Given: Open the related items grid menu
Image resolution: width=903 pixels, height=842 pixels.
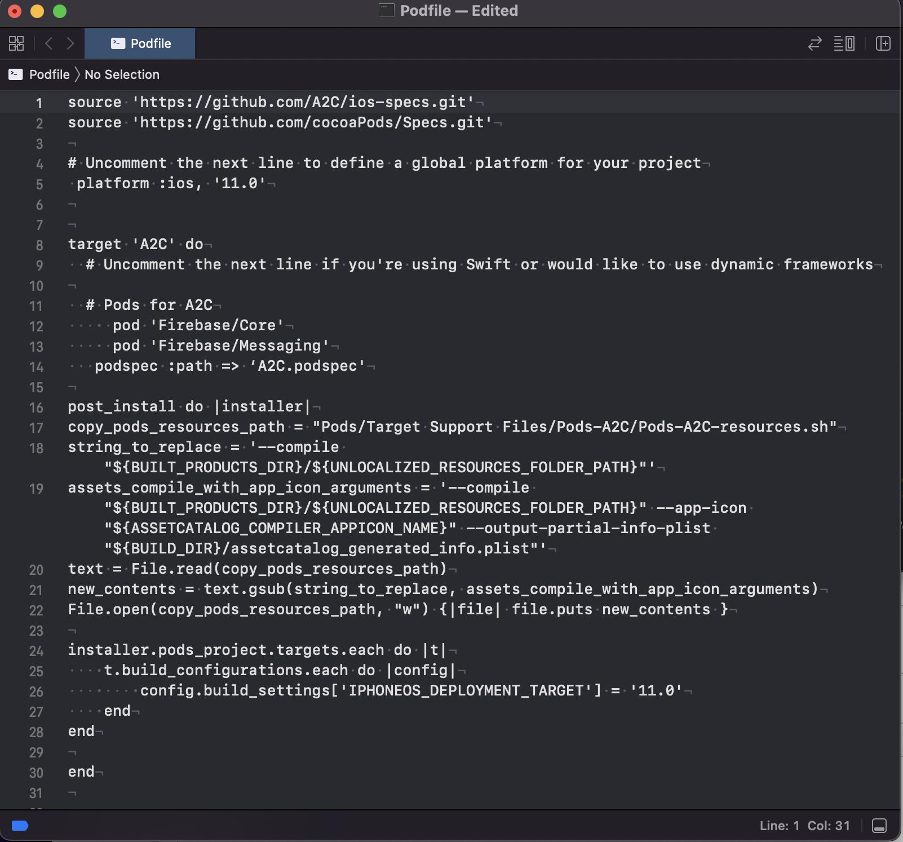Looking at the screenshot, I should [x=16, y=43].
